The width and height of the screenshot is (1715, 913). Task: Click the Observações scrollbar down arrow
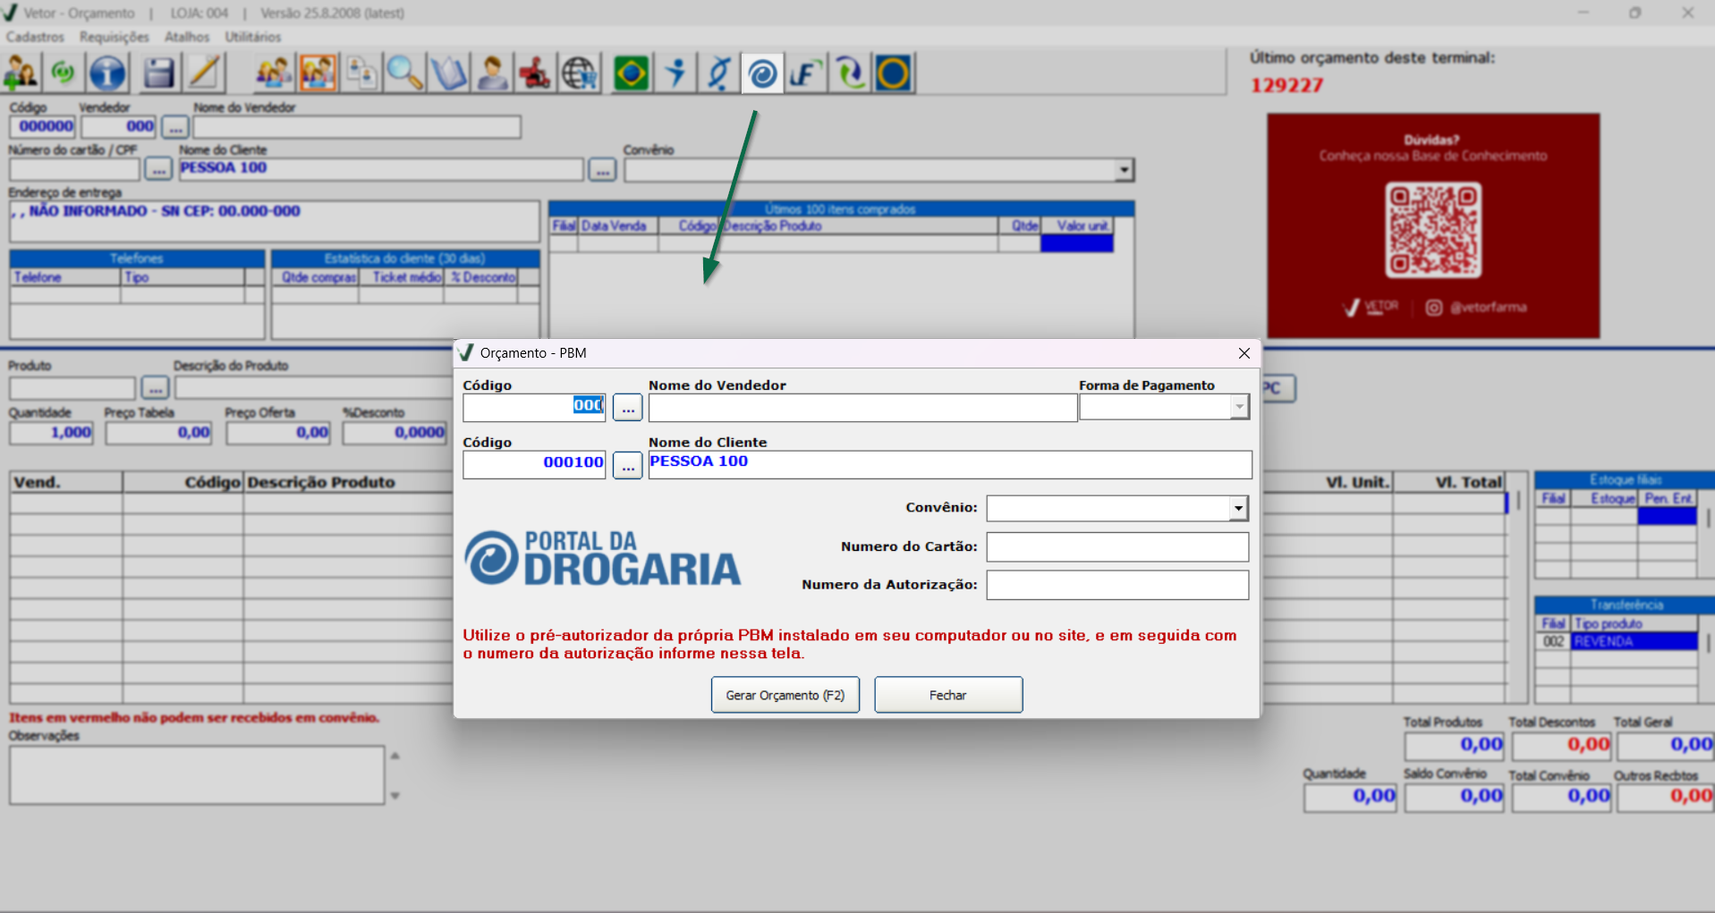[395, 796]
